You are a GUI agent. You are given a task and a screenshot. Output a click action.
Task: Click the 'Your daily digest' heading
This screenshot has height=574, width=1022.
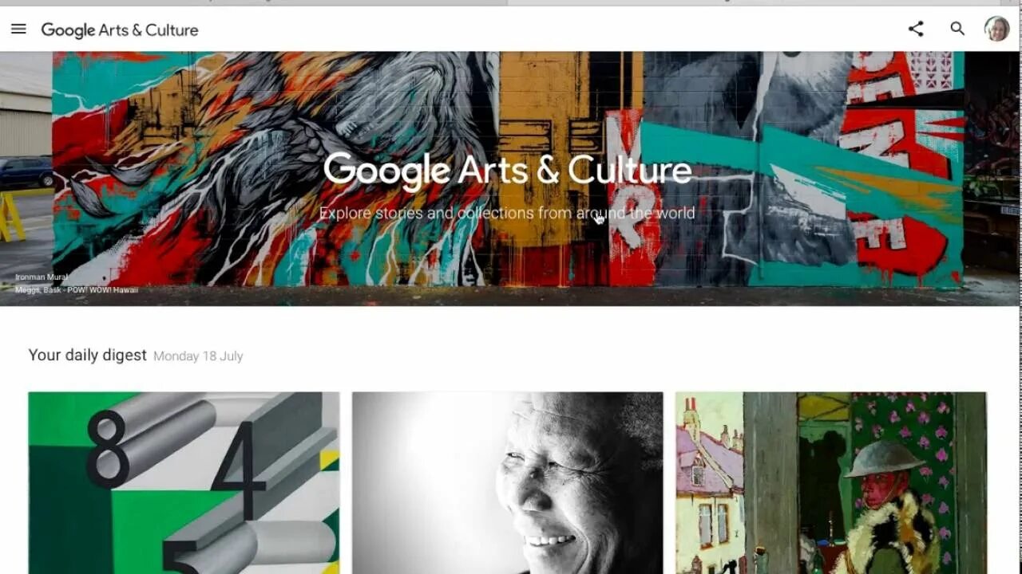coord(88,355)
